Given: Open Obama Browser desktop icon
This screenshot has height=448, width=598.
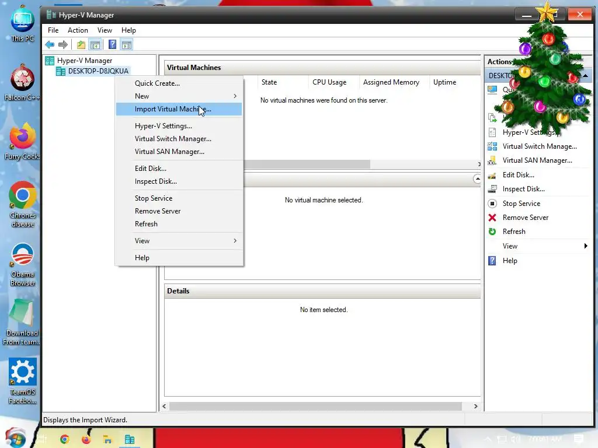Looking at the screenshot, I should pos(23,264).
